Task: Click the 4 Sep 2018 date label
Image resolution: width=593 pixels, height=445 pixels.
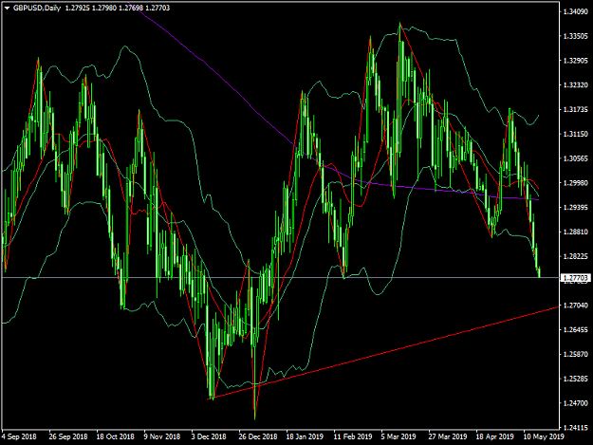Action: point(19,436)
